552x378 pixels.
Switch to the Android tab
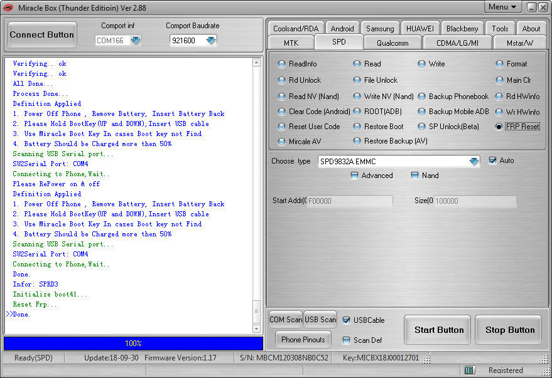point(342,28)
